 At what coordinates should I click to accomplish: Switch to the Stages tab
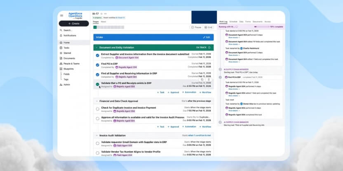[x=96, y=22]
